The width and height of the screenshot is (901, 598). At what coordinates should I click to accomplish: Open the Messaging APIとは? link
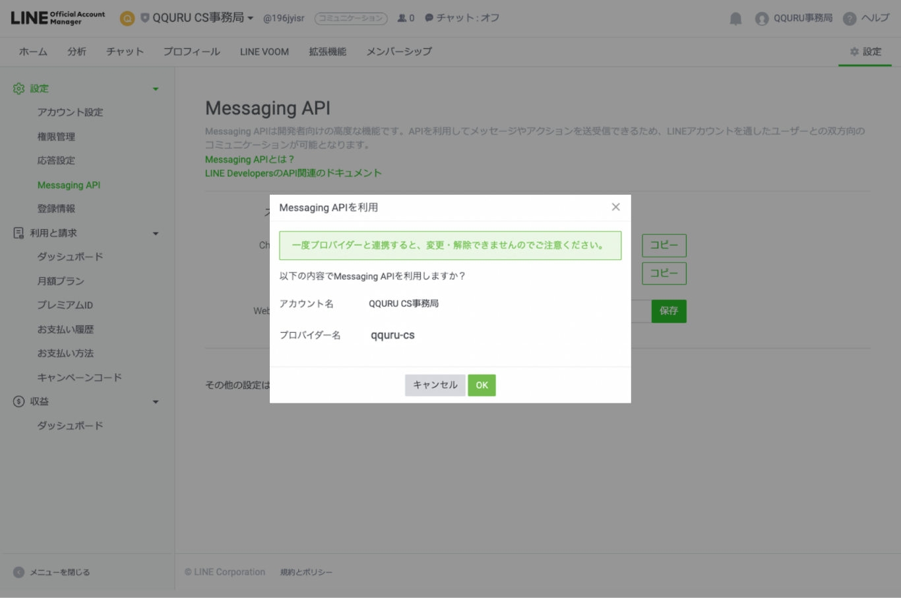[x=249, y=159]
